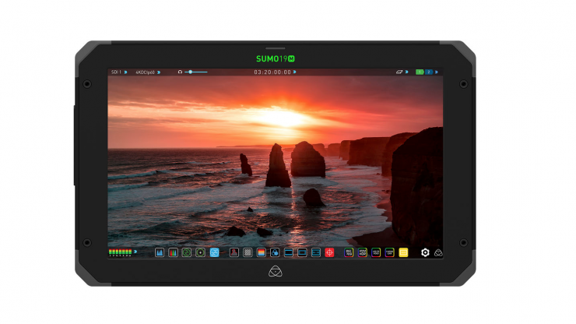Tap the Atomos logo menu icon

[x=438, y=252]
